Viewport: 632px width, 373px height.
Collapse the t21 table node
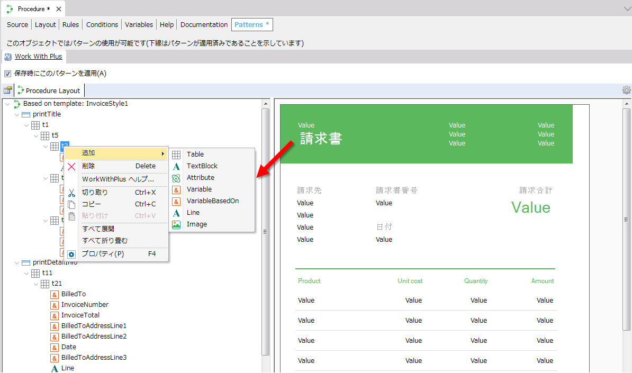(36, 284)
